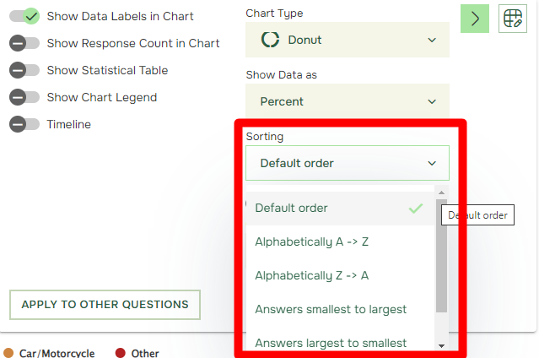
Task: Enable Show Response Count in Chart toggle
Action: click(x=24, y=43)
